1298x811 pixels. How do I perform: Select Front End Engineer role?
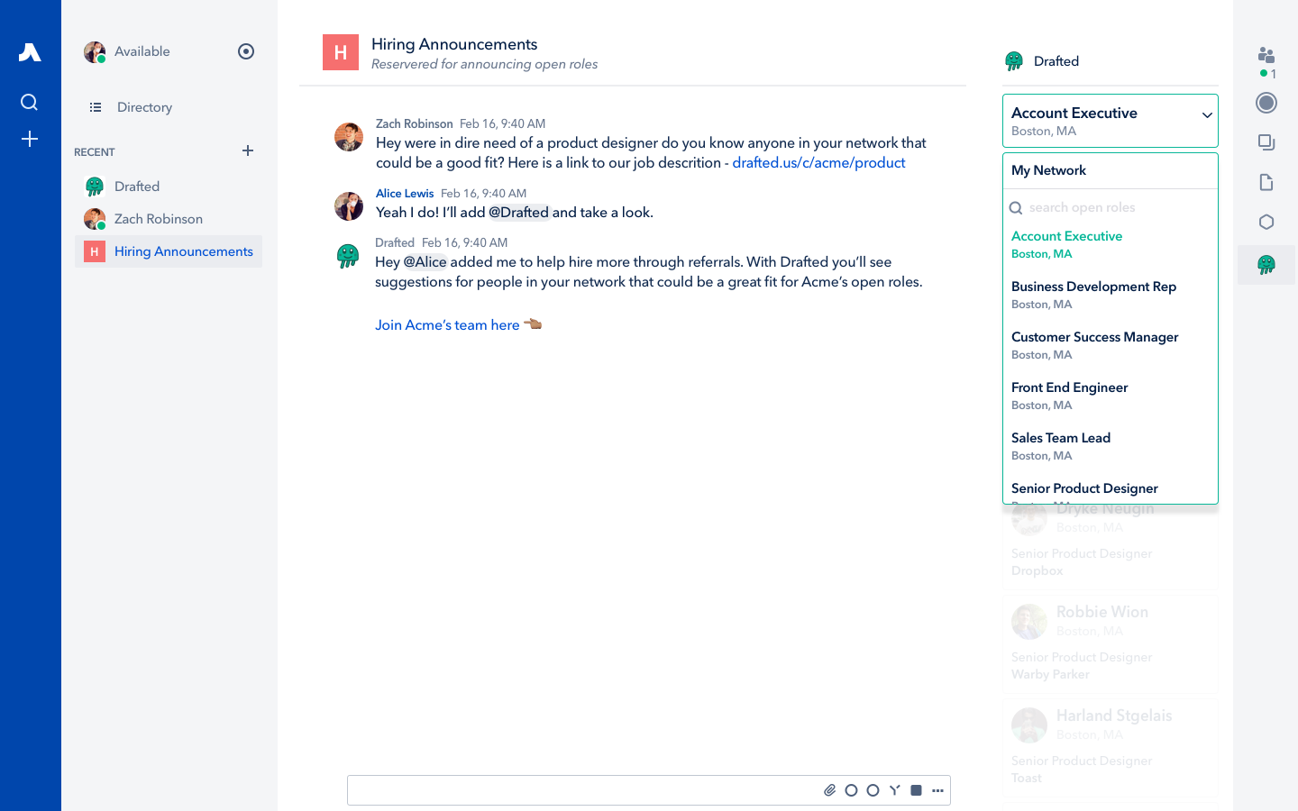click(1111, 396)
